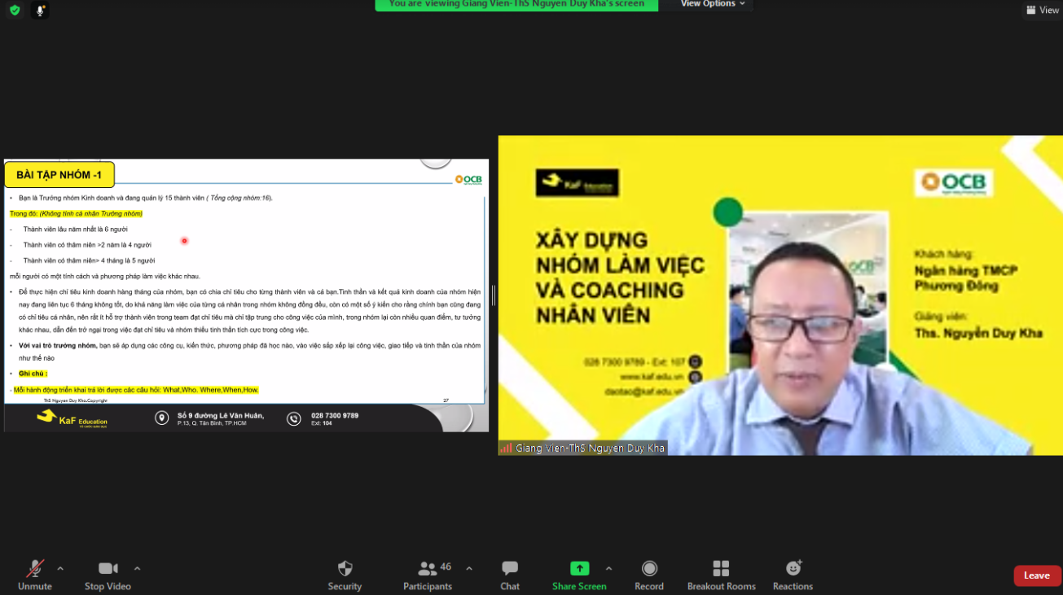The width and height of the screenshot is (1063, 595).
Task: Open Breakout Rooms
Action: 721,575
